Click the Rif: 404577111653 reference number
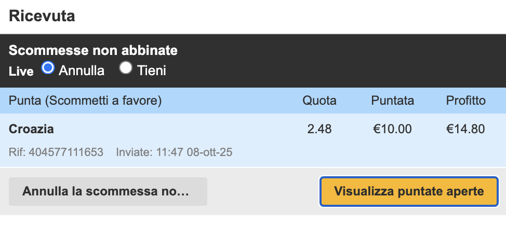Viewport: 506px width, 226px height. (56, 152)
